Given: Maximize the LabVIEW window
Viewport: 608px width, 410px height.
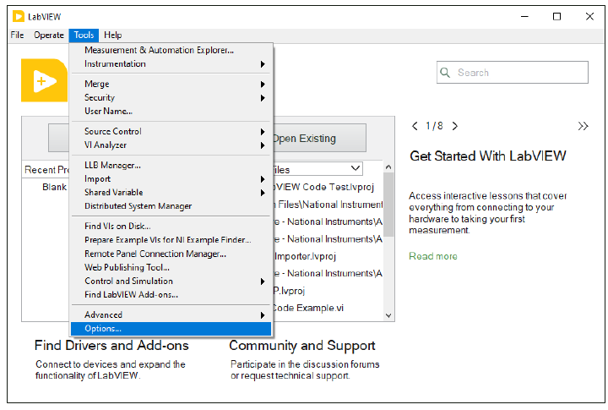Looking at the screenshot, I should pos(556,17).
